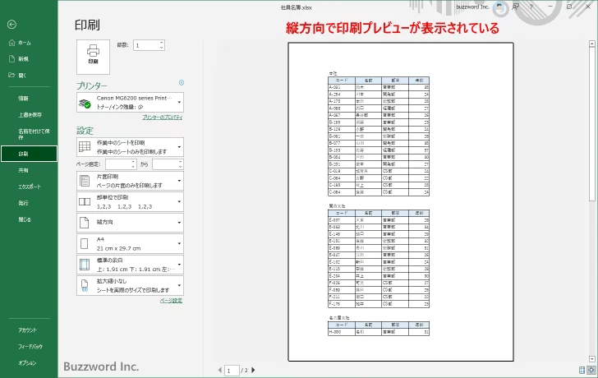Image resolution: width=598 pixels, height=378 pixels.
Task: Open 部単位で印刷 collate dropdown
Action: coord(130,202)
